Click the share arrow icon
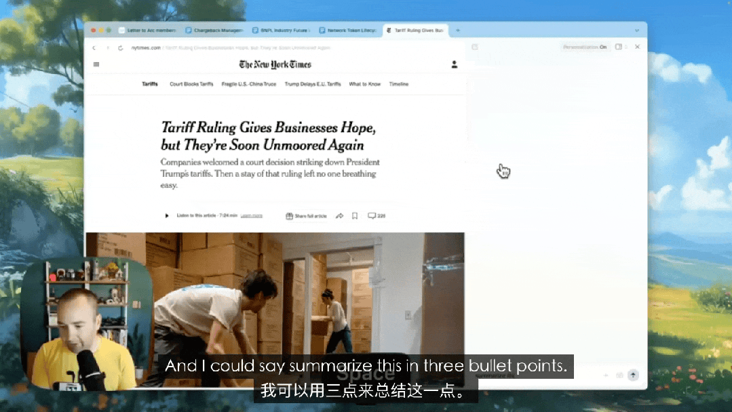Image resolution: width=732 pixels, height=412 pixels. point(340,216)
